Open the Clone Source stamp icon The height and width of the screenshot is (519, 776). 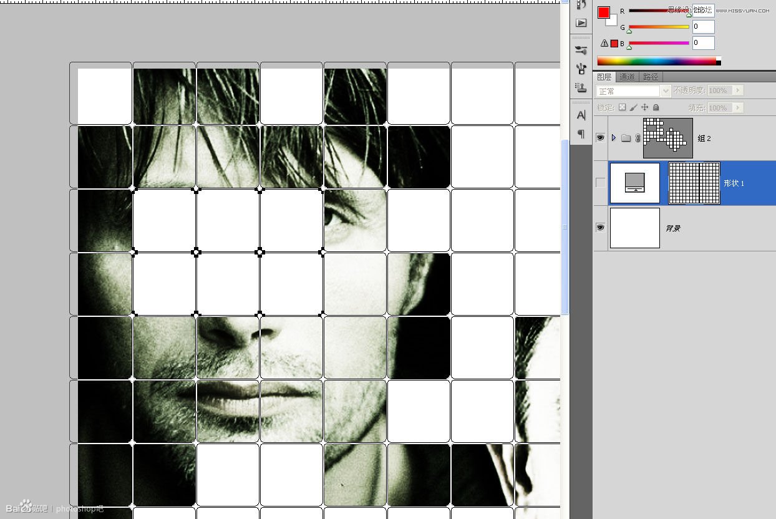coord(581,87)
